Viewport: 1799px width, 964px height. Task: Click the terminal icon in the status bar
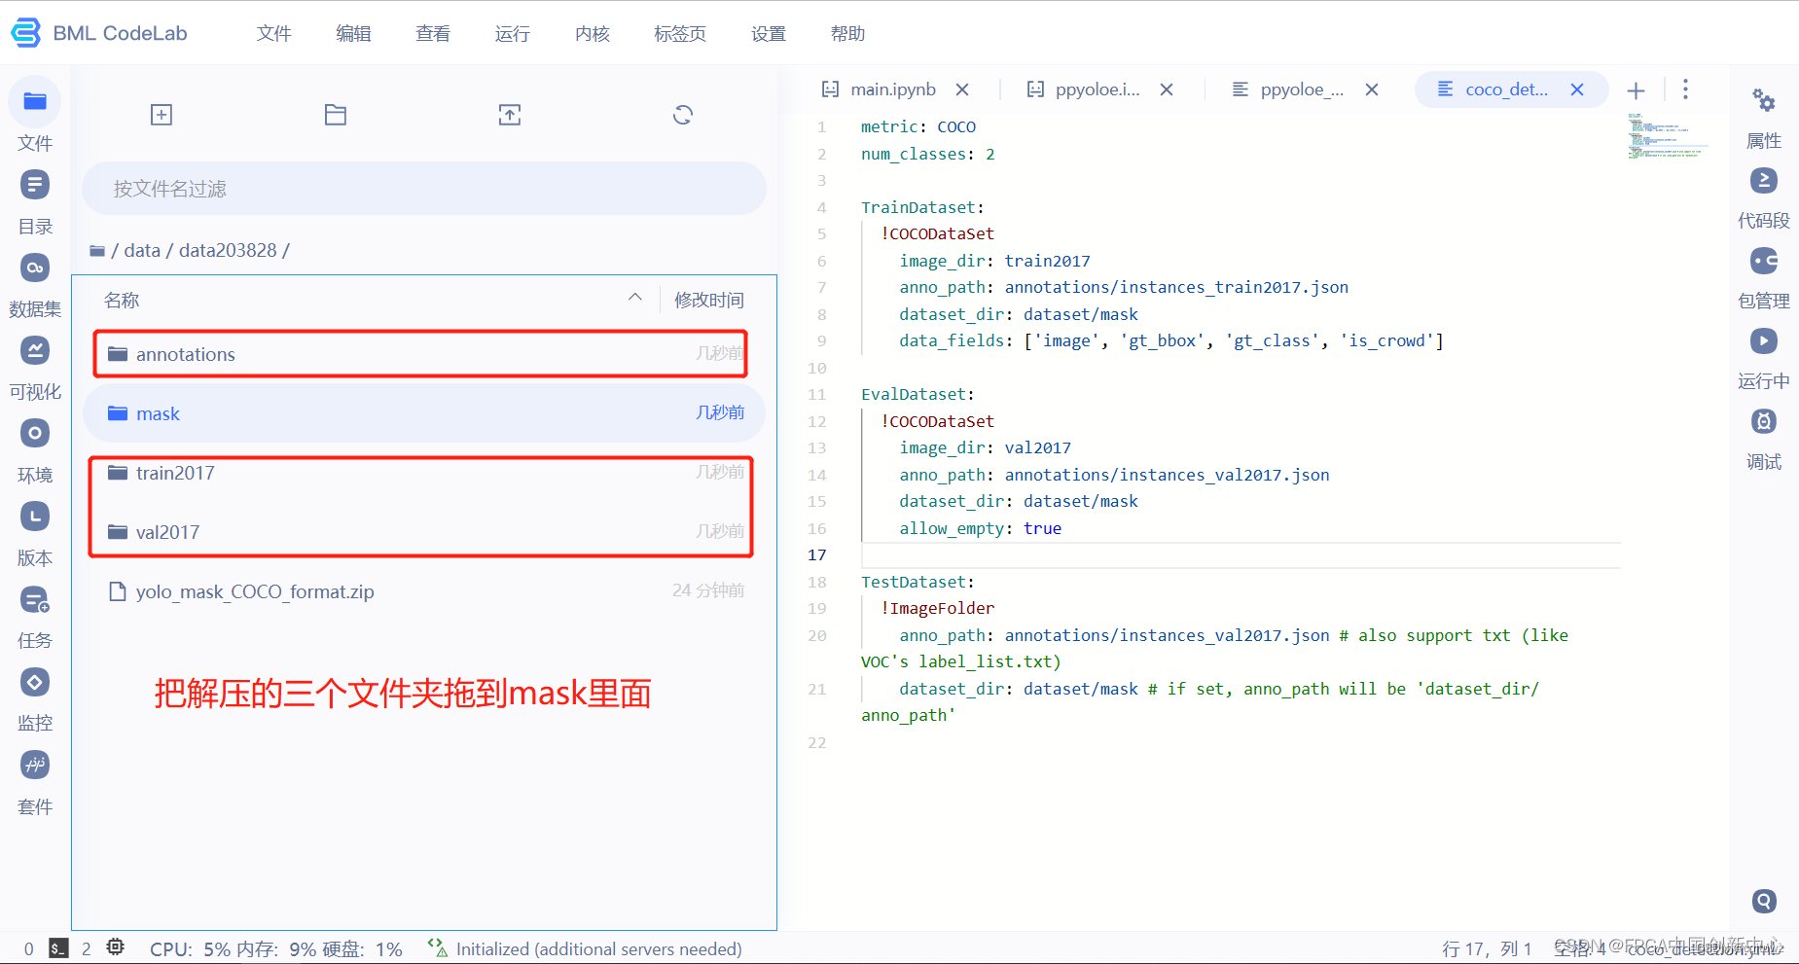[58, 948]
